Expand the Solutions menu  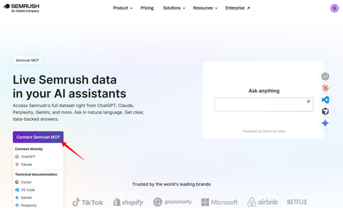[174, 8]
